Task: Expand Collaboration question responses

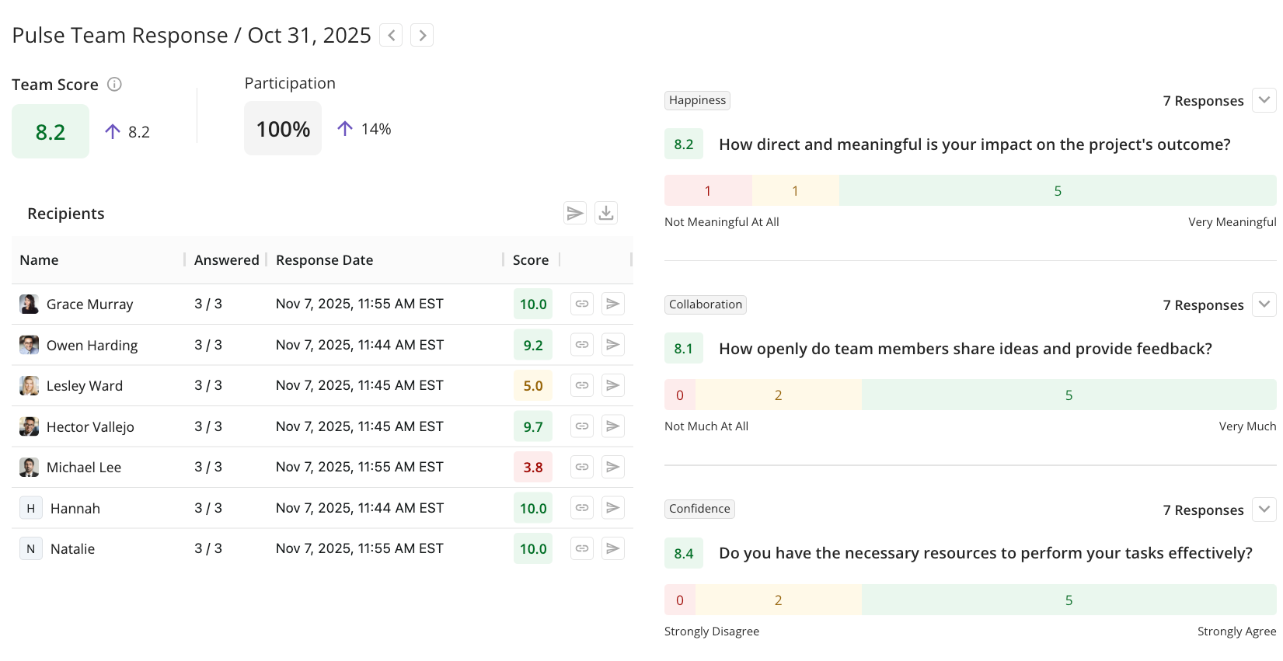Action: (1264, 304)
